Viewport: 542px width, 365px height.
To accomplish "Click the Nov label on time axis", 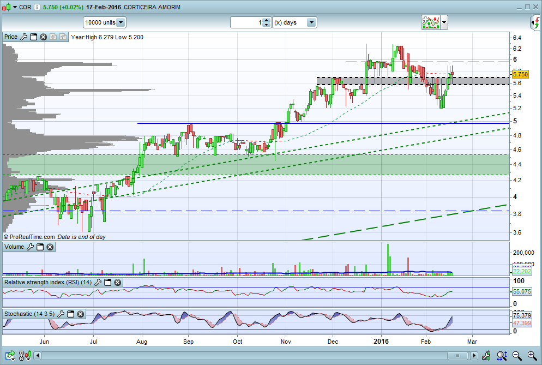I will [x=286, y=342].
